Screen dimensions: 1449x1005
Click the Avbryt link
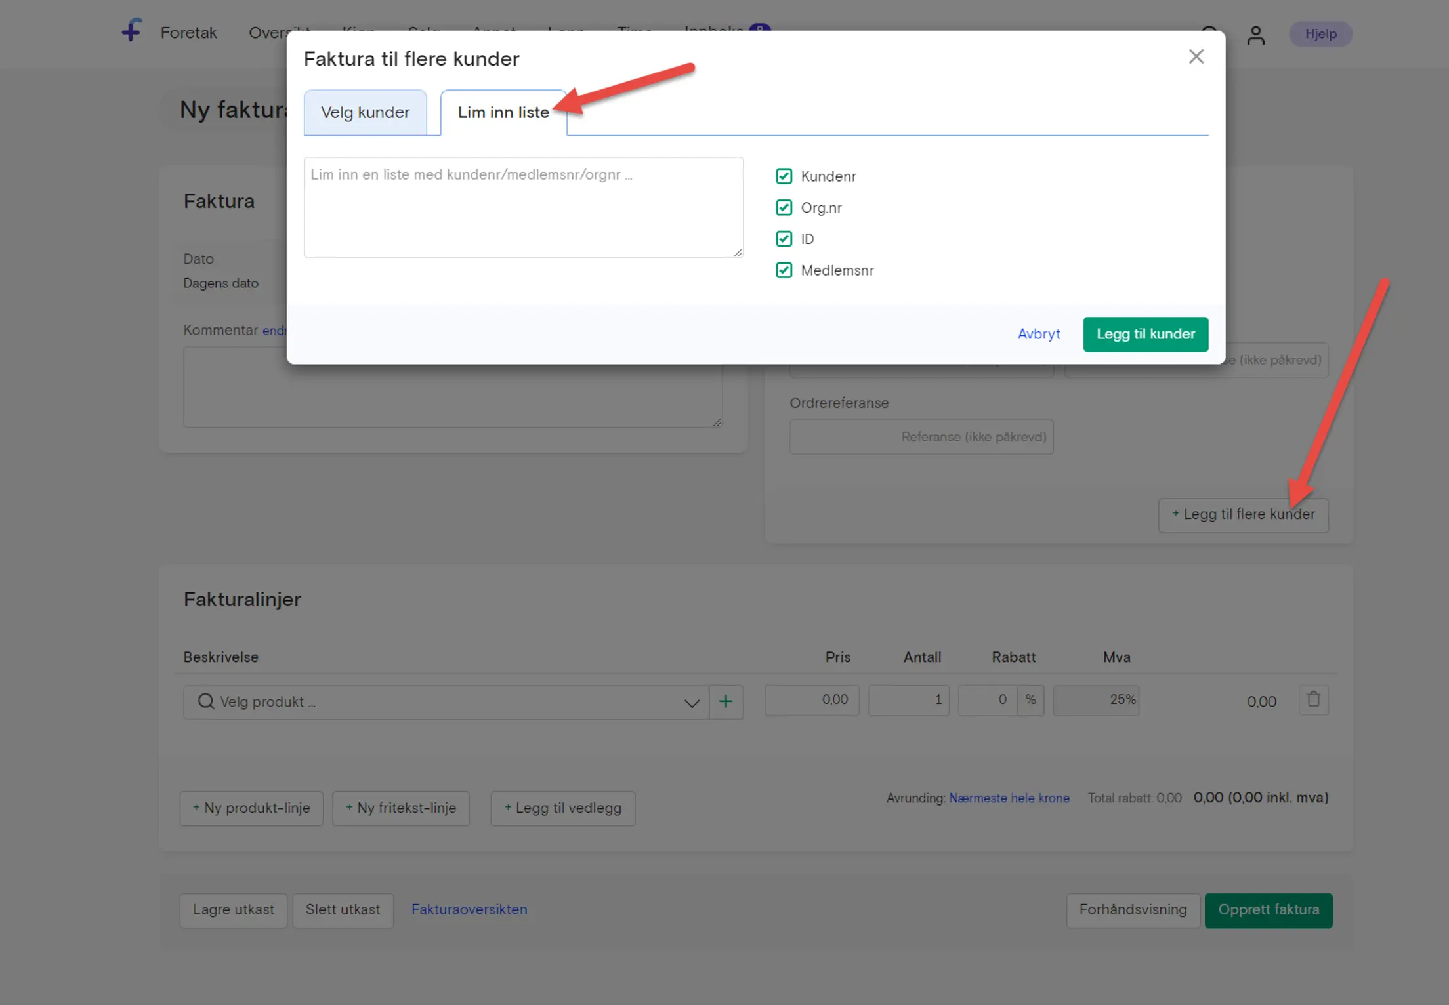coord(1038,334)
